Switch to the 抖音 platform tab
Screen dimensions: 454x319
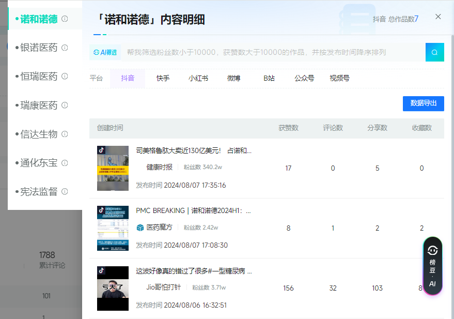(128, 78)
